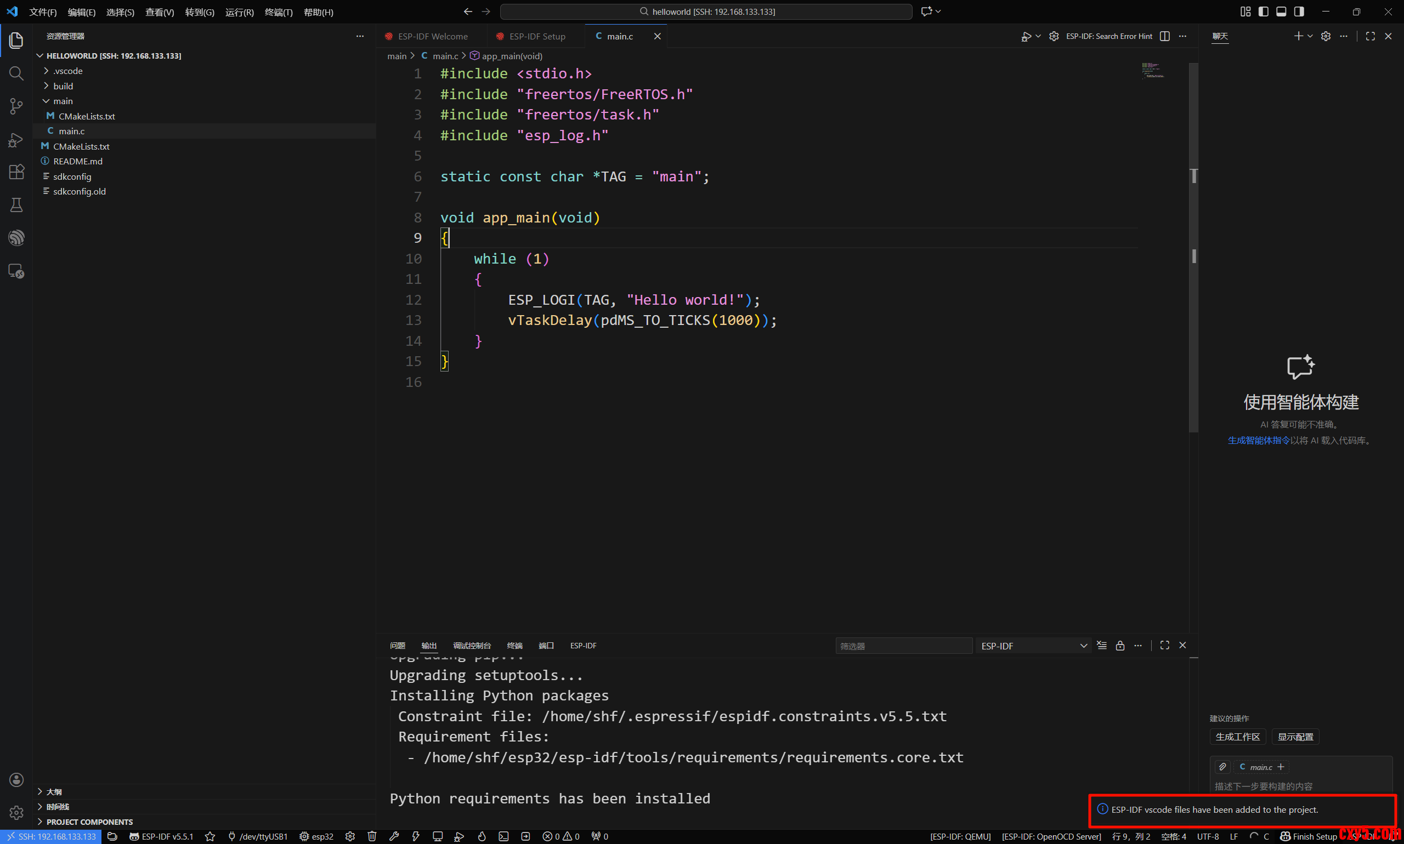Click the full clean trash icon
This screenshot has width=1404, height=844.
pos(372,836)
